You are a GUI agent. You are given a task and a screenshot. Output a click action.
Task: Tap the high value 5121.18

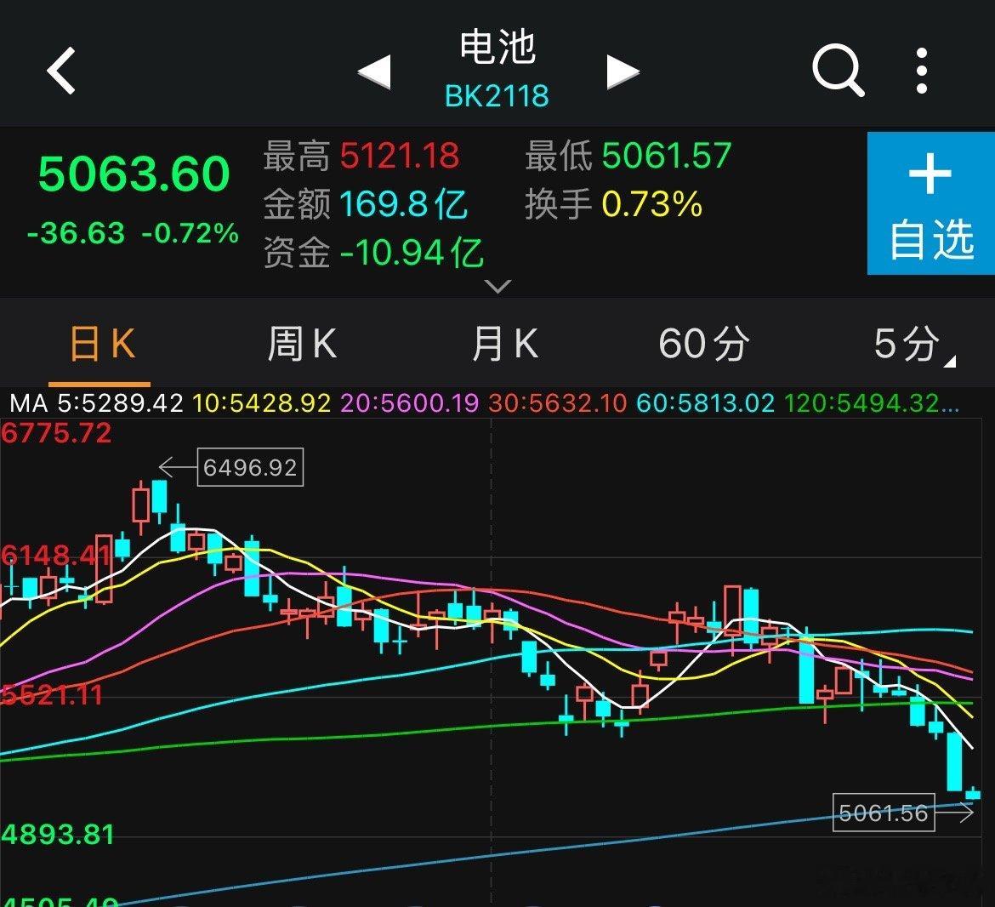(x=400, y=156)
